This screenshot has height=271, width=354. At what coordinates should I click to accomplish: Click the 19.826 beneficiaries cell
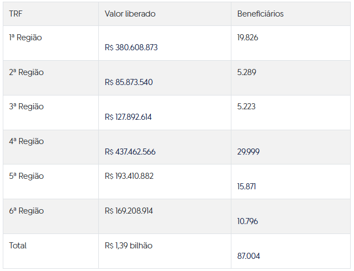pos(247,38)
